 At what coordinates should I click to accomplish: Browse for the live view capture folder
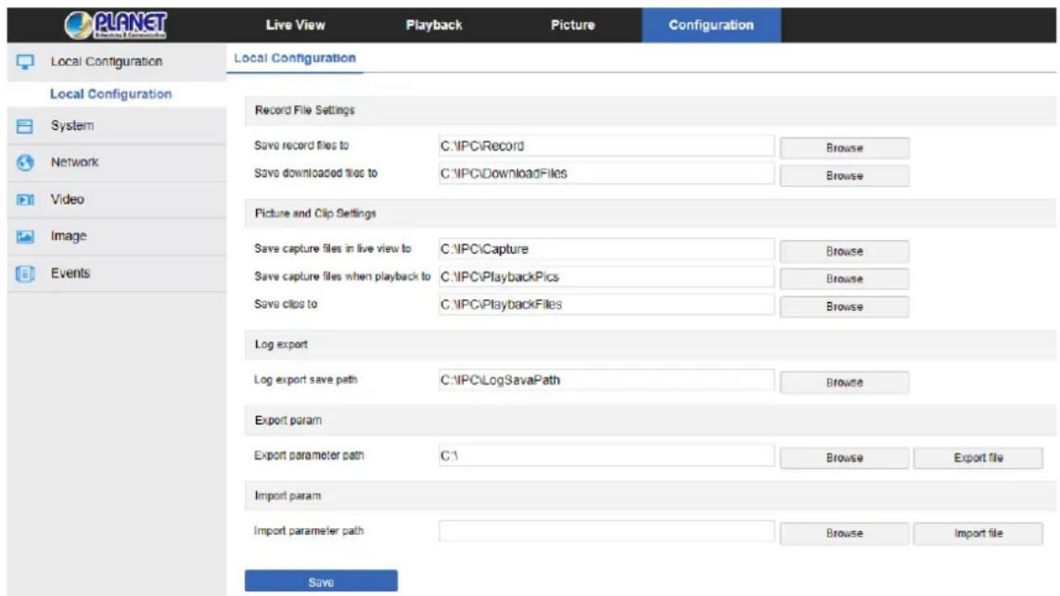pos(844,251)
